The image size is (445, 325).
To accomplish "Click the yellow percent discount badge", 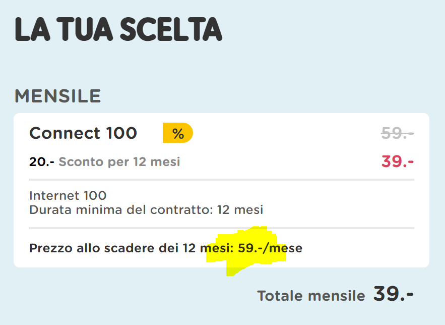I will click(177, 133).
